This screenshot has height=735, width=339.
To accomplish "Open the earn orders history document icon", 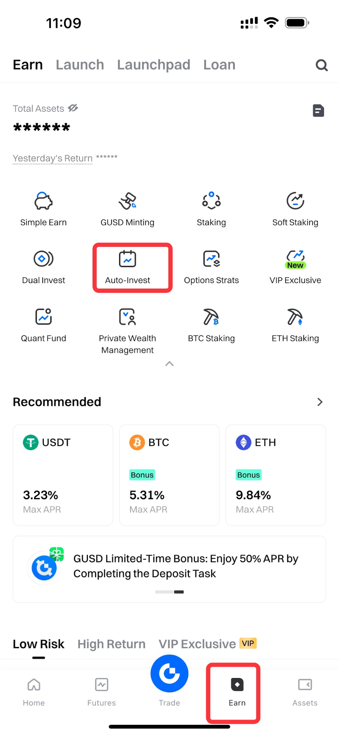I will tap(318, 111).
